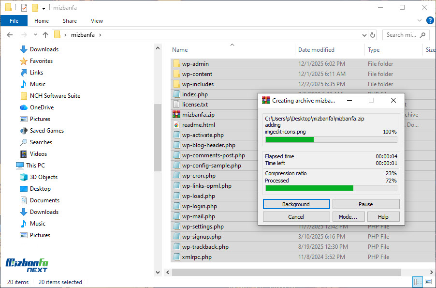Click the Up directory arrow icon
This screenshot has height=288, width=436.
(45, 35)
